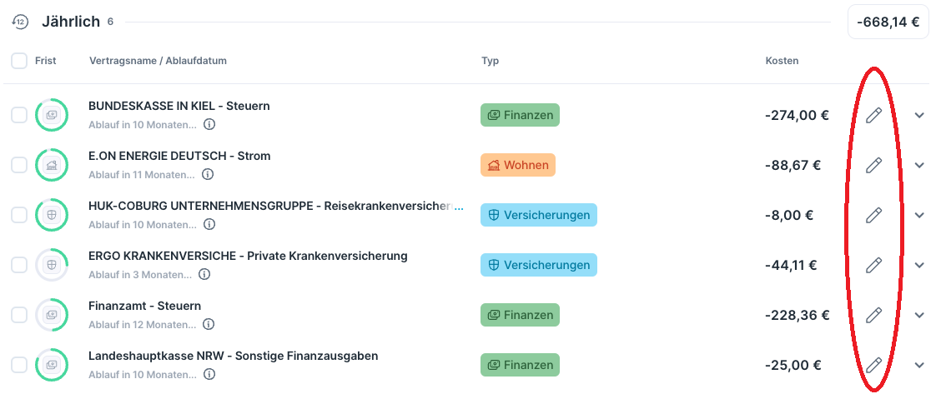Click the Wohnen category tag
This screenshot has height=394, width=946.
point(517,165)
